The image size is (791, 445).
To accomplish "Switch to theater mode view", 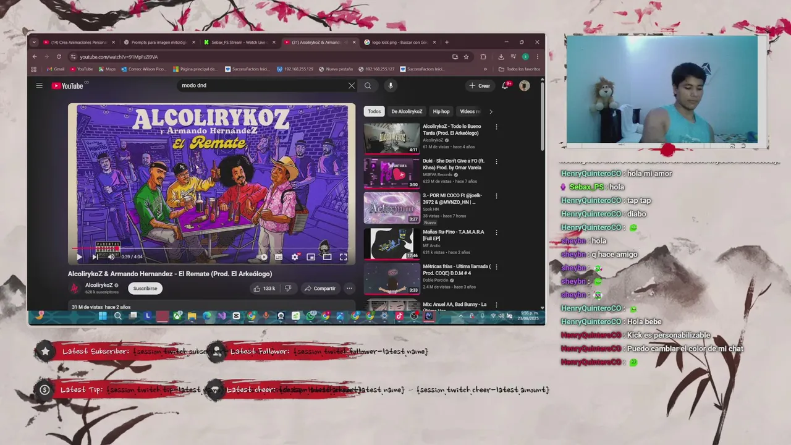I will pyautogui.click(x=327, y=257).
